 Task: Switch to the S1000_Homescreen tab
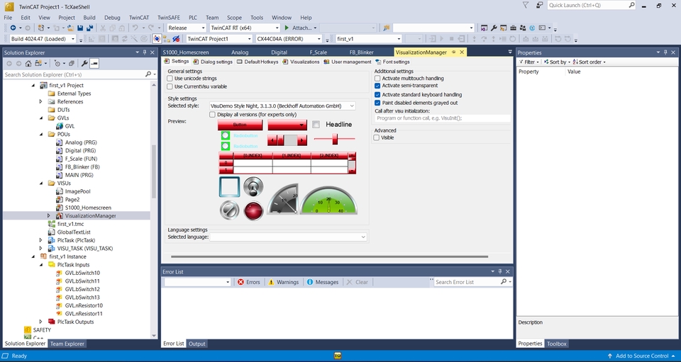tap(186, 52)
